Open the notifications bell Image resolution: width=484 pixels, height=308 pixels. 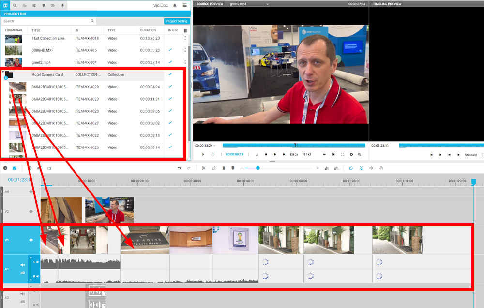(175, 5)
